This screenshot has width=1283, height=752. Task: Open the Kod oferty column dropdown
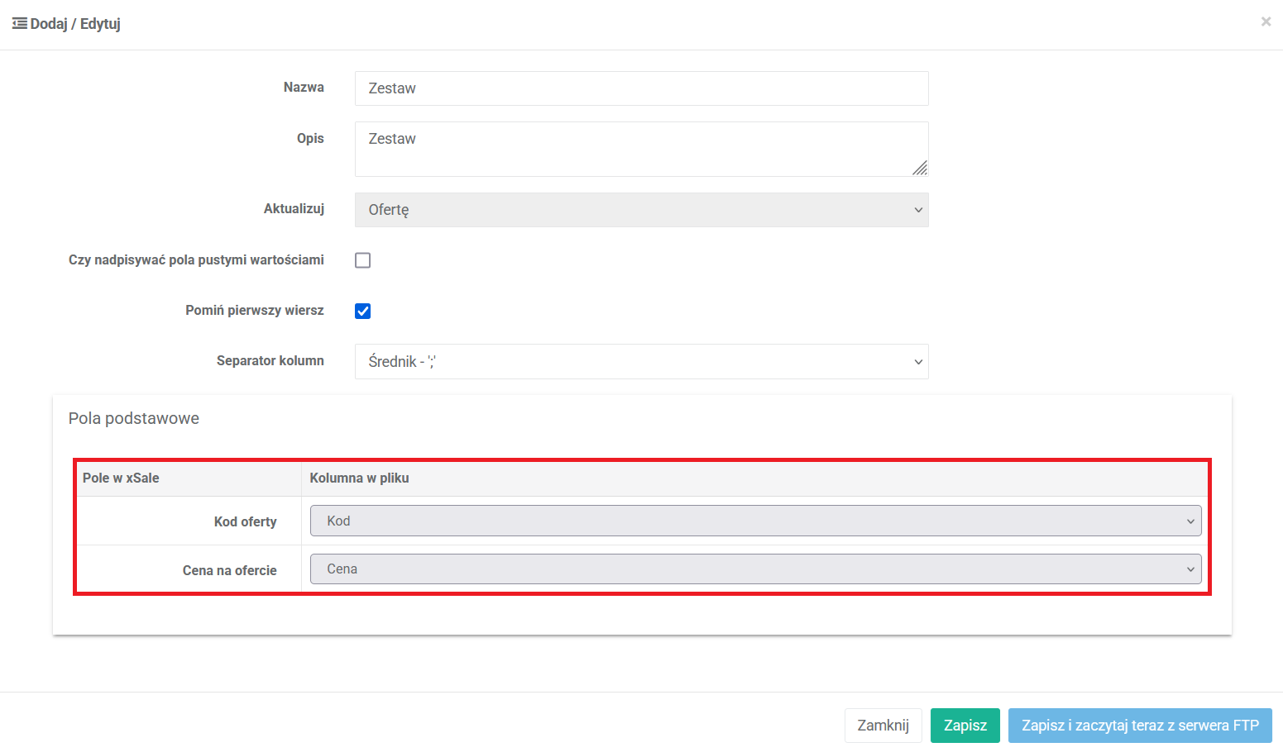point(754,521)
